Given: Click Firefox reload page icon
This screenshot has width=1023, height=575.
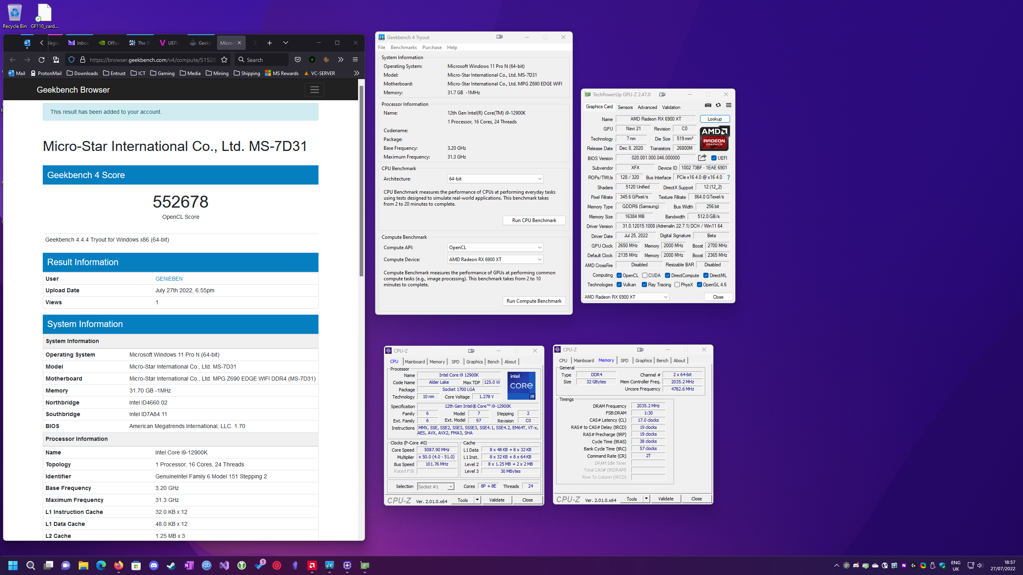Looking at the screenshot, I should [x=42, y=60].
